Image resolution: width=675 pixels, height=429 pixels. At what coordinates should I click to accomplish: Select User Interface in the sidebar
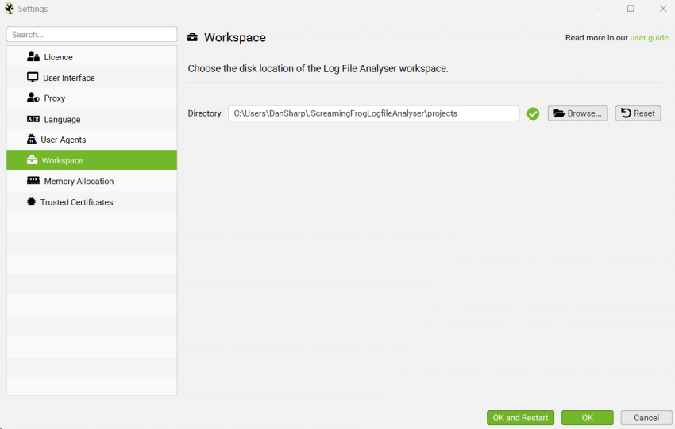tap(91, 78)
